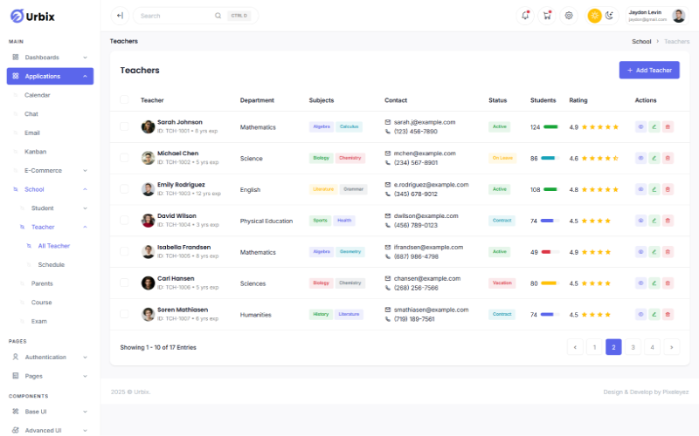699x436 pixels.
Task: Click the Add Teacher button
Action: [x=649, y=71]
